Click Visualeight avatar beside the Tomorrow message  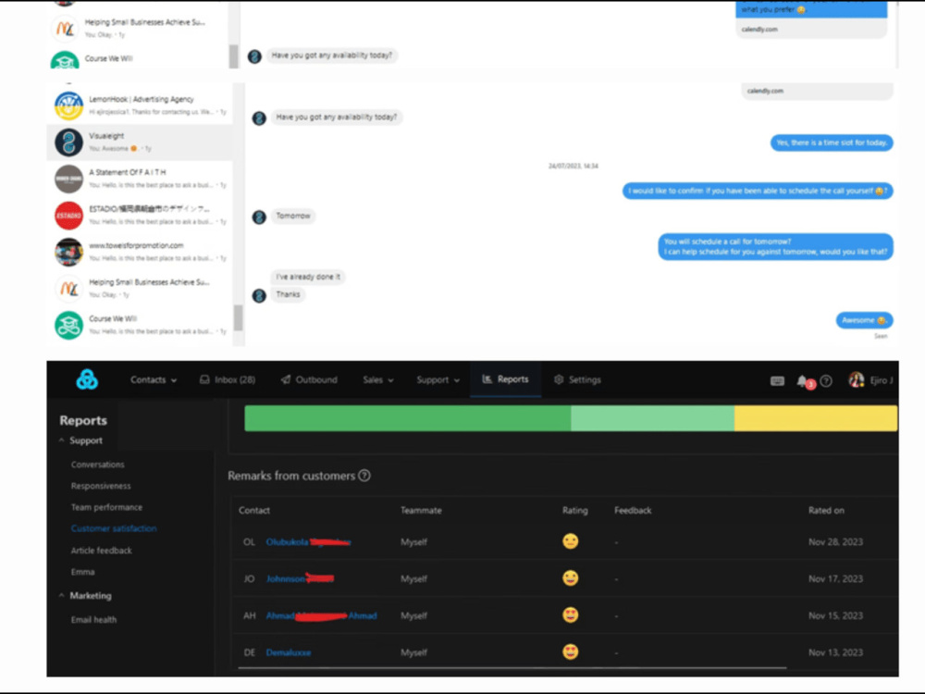click(x=259, y=217)
